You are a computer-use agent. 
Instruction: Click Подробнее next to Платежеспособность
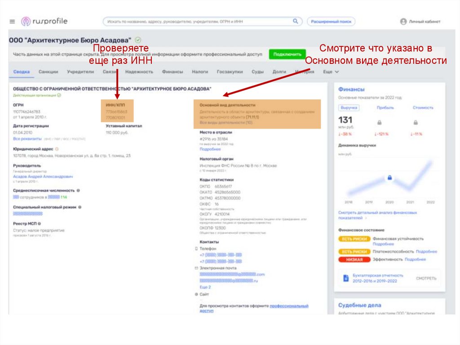tap(426, 251)
